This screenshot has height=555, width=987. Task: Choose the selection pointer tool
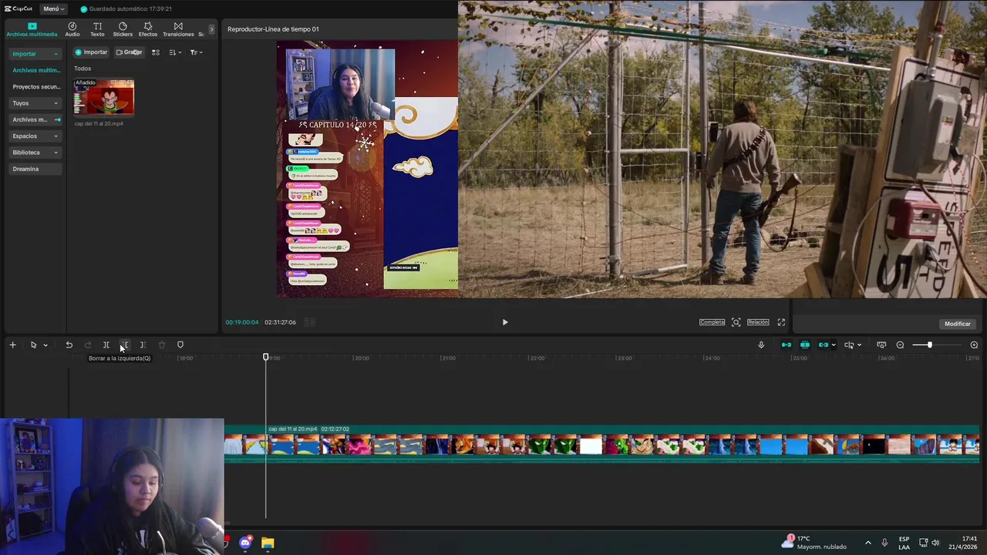[x=33, y=345]
